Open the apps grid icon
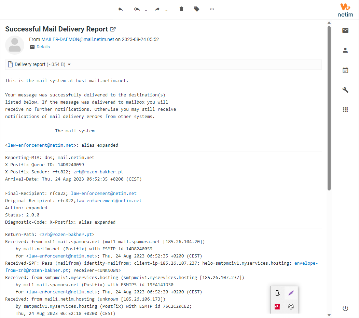 [345, 110]
